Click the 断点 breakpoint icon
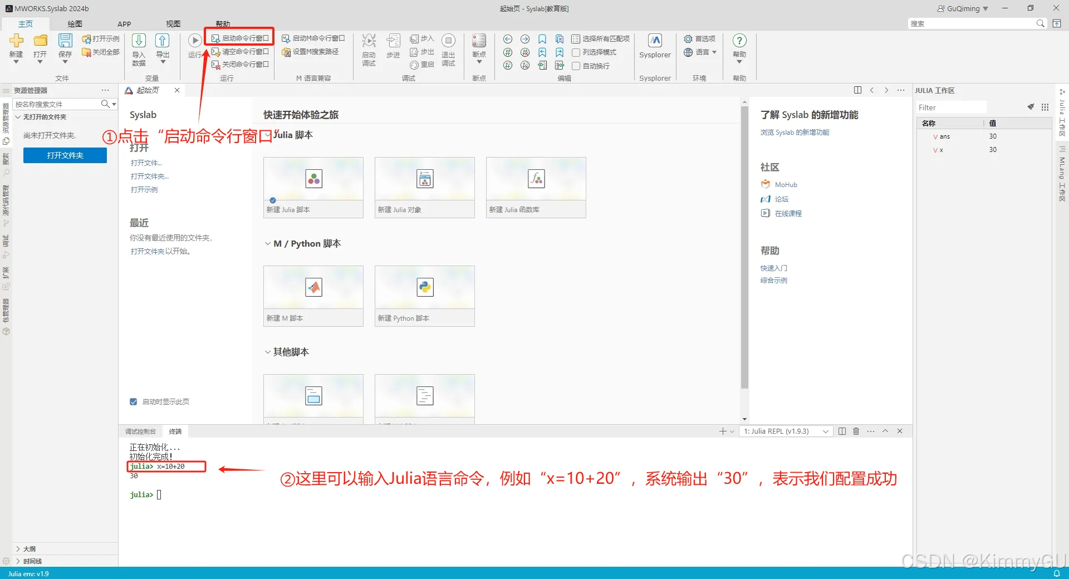1069x579 pixels. pyautogui.click(x=479, y=41)
